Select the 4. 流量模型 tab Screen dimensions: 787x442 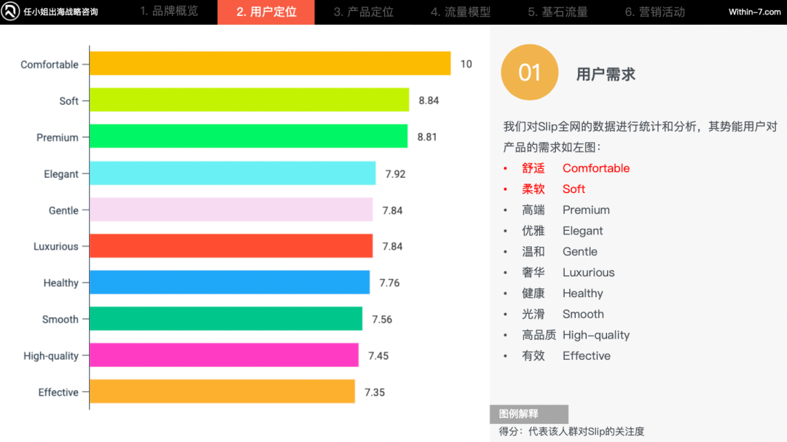(460, 12)
